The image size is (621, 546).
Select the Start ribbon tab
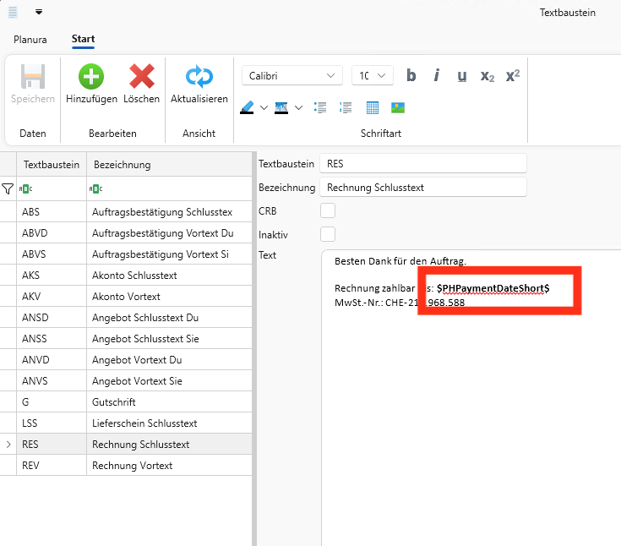[83, 39]
